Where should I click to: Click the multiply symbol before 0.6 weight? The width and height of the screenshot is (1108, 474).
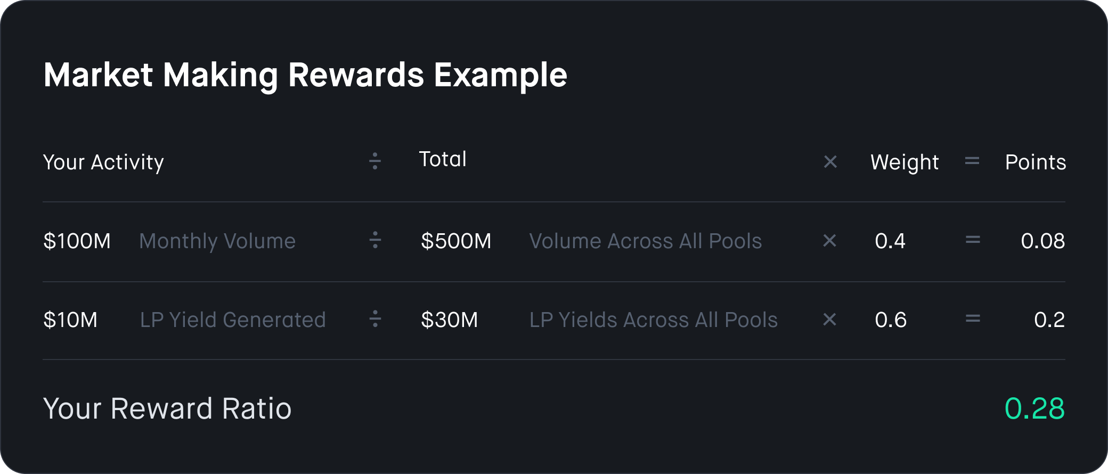pyautogui.click(x=830, y=320)
